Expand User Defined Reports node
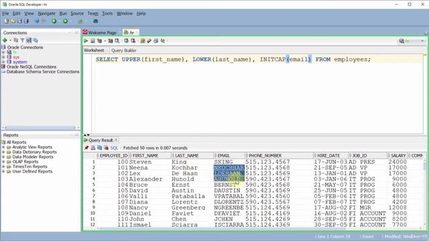This screenshot has width=429, height=241. tap(3, 171)
